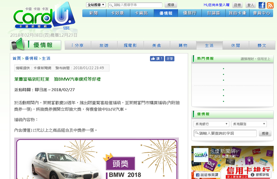Open the 新聞 menu
The height and width of the screenshot is (179, 277).
coord(94,13)
